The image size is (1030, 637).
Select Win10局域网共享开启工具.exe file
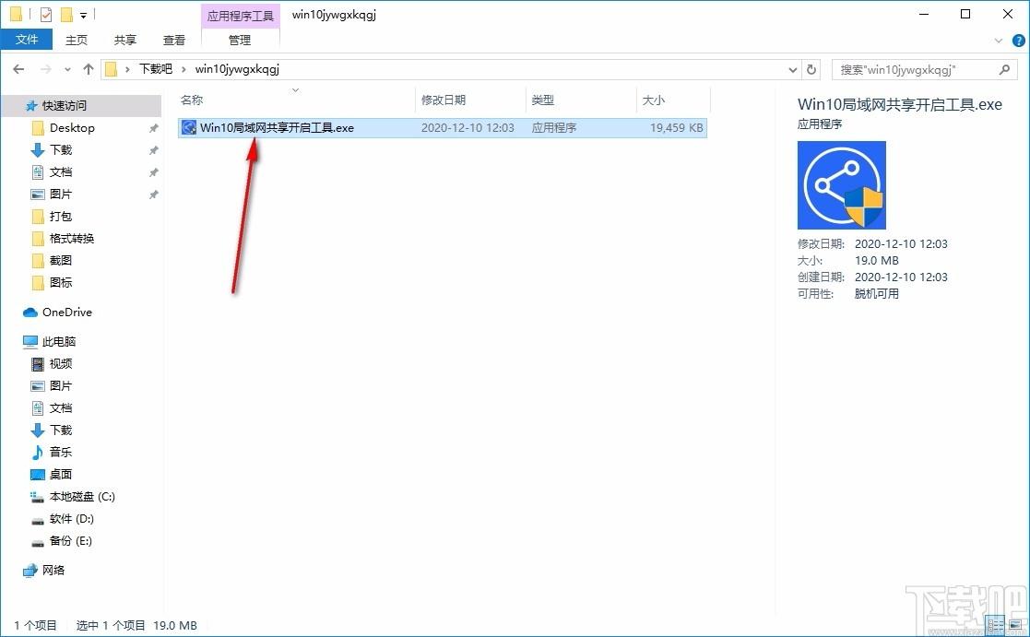tap(442, 127)
